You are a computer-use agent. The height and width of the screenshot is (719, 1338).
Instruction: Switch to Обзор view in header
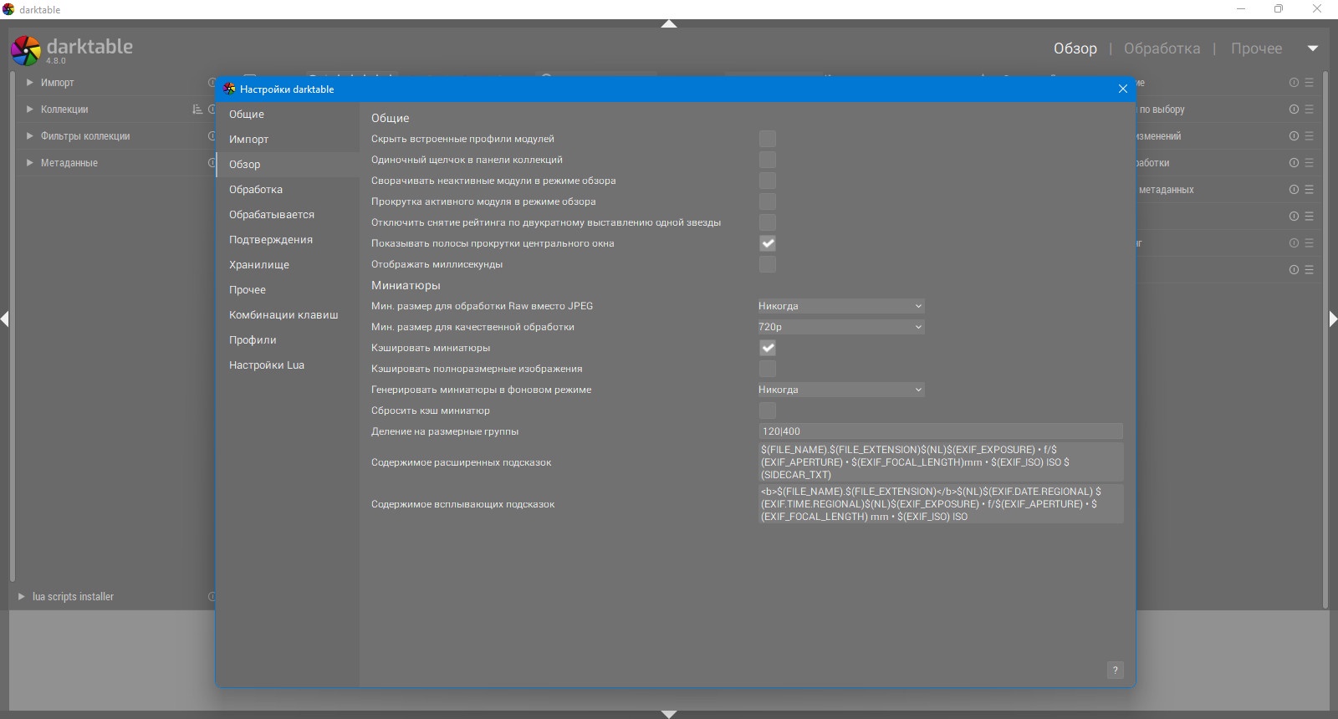(1075, 48)
